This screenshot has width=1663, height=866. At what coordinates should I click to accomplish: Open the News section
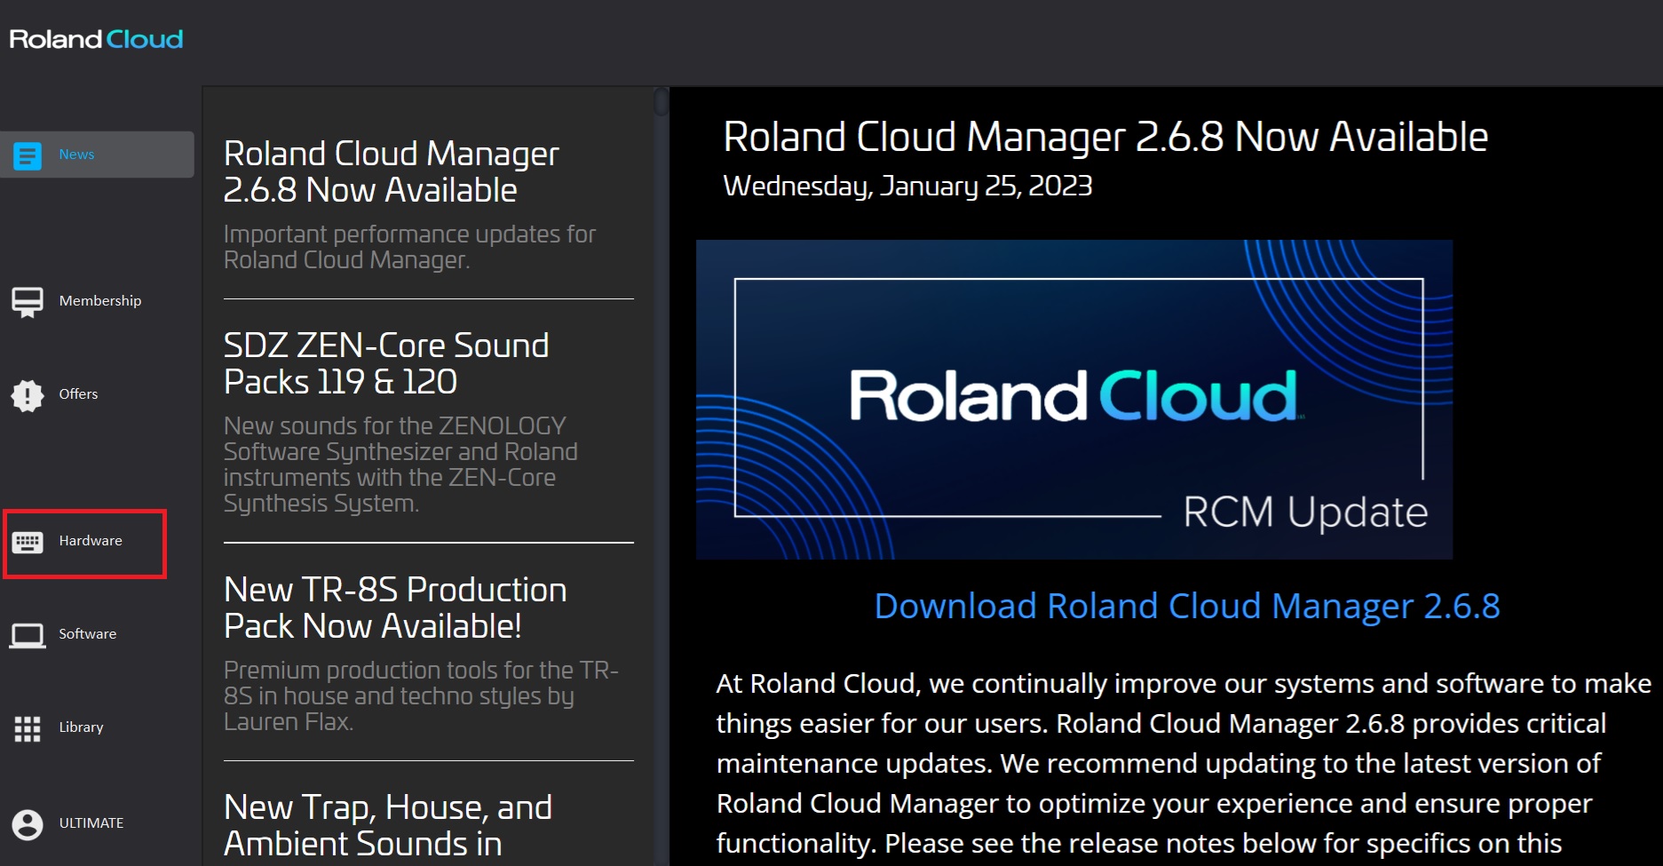pyautogui.click(x=97, y=155)
